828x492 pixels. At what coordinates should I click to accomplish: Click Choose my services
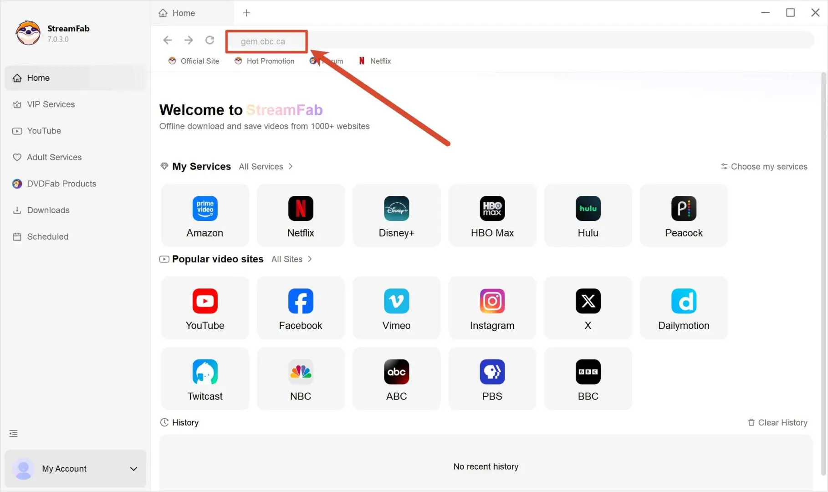tap(764, 166)
